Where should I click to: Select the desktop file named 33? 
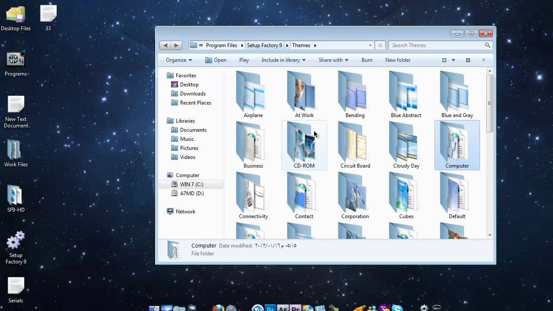(48, 19)
